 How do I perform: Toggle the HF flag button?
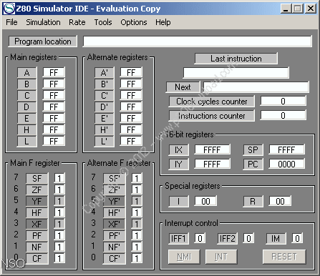click(37, 213)
